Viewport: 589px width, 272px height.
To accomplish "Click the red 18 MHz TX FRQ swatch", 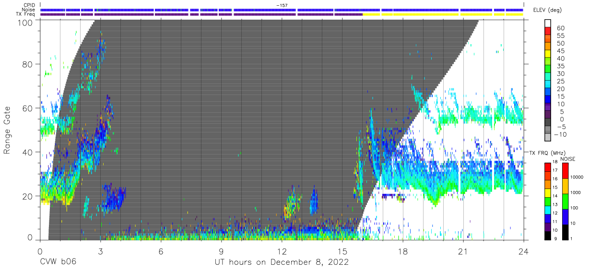I will (x=548, y=167).
